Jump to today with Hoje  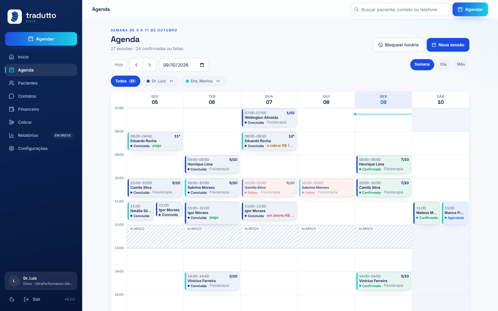tap(119, 65)
